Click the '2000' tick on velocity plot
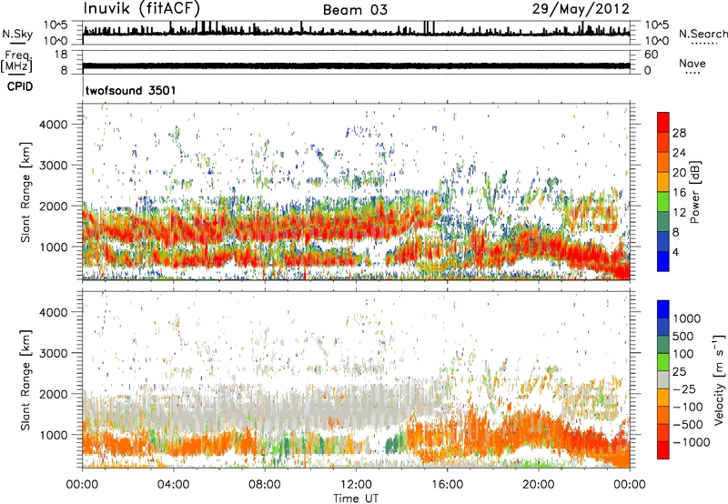728x504 pixels. 54,394
